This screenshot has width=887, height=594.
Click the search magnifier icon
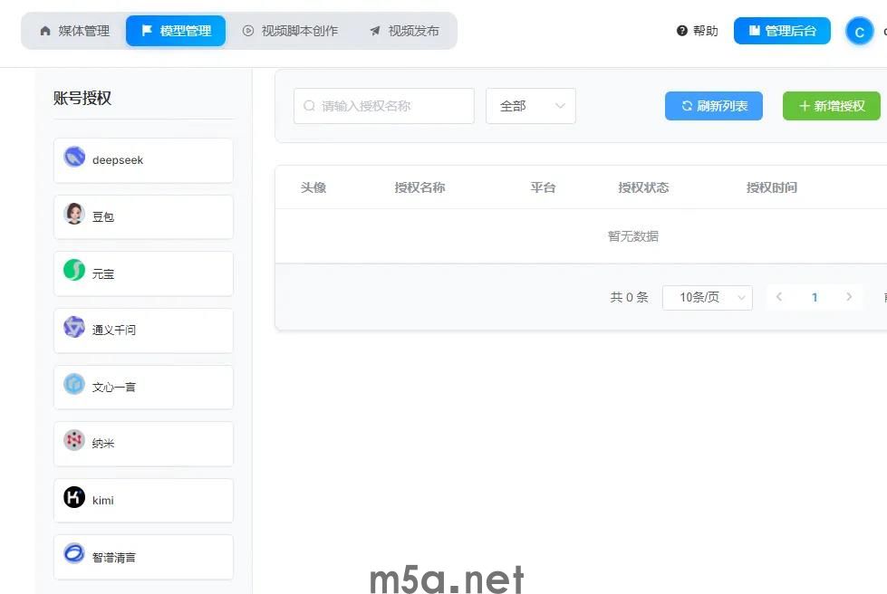(309, 106)
